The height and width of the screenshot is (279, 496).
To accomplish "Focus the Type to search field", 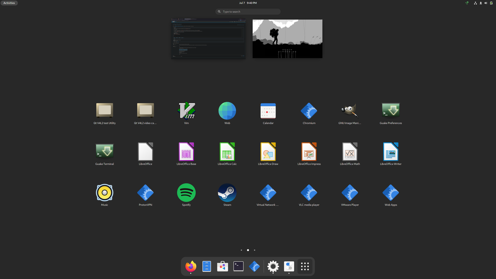I will coord(248,12).
